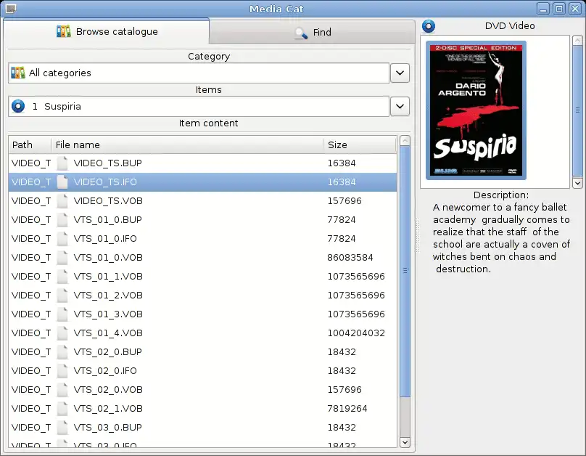The image size is (586, 456).
Task: Click size value 7819264
Action: (347, 409)
